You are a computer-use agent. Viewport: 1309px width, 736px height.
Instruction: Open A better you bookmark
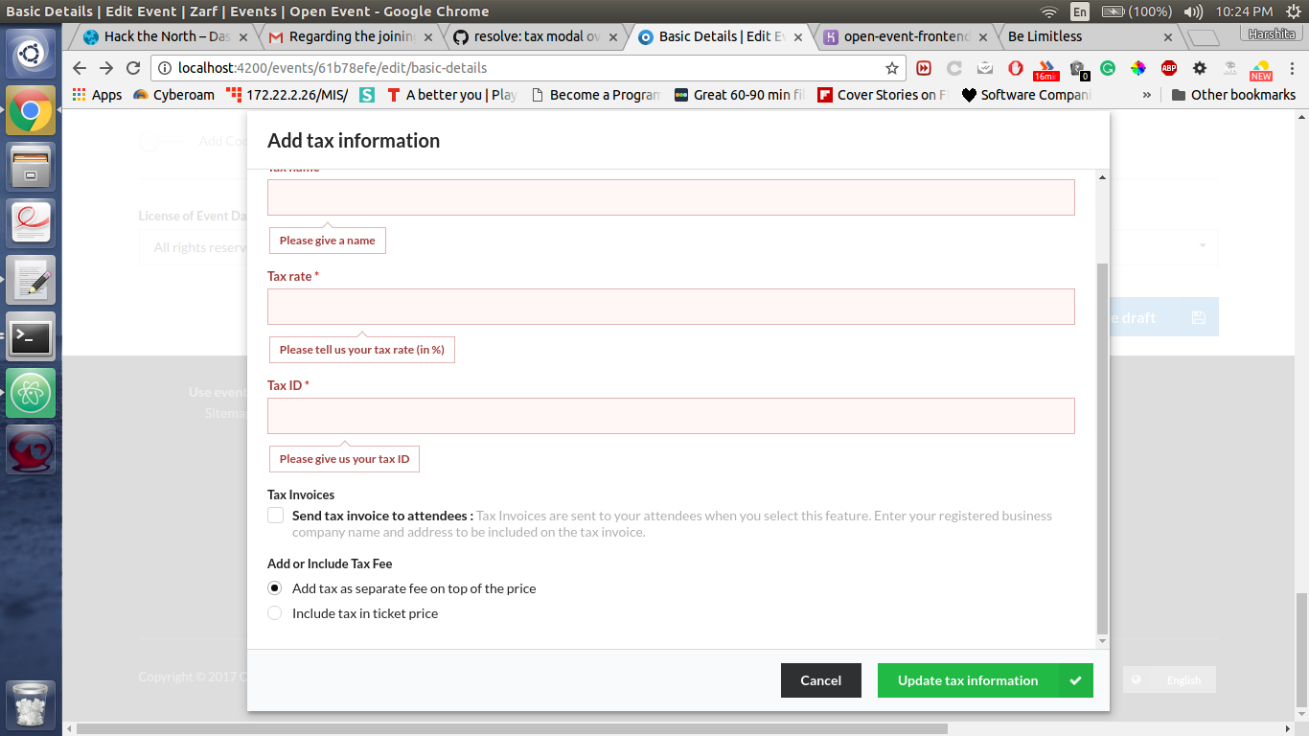click(x=452, y=95)
